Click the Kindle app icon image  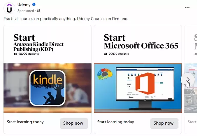pyautogui.click(x=48, y=88)
